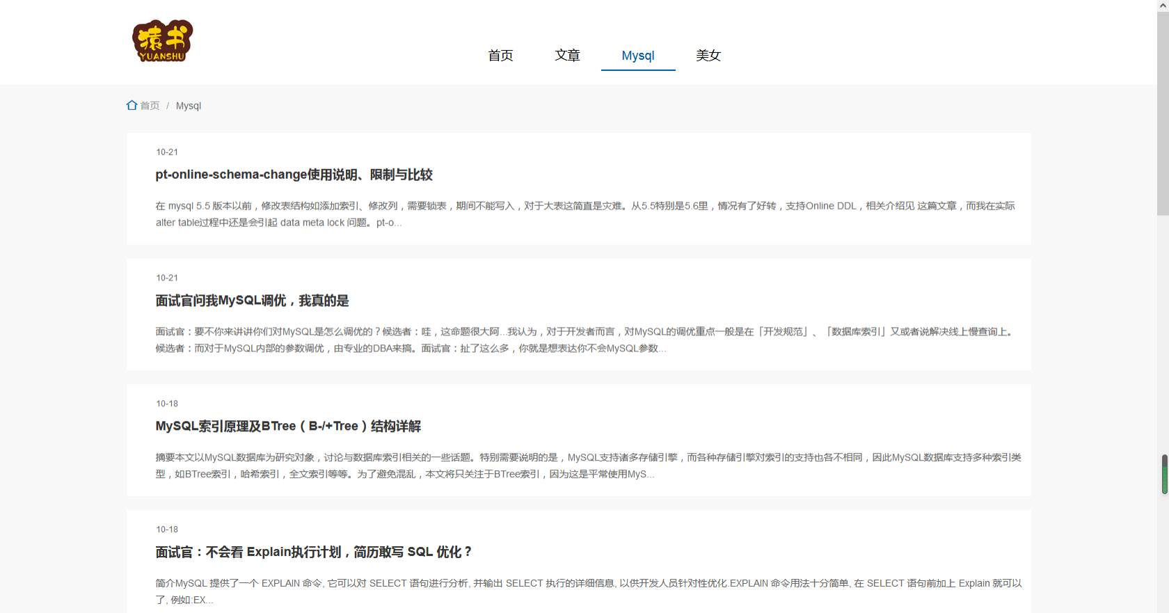Click the EXPLAIN 命令 article summary text
This screenshot has height=613, width=1169.
[588, 591]
